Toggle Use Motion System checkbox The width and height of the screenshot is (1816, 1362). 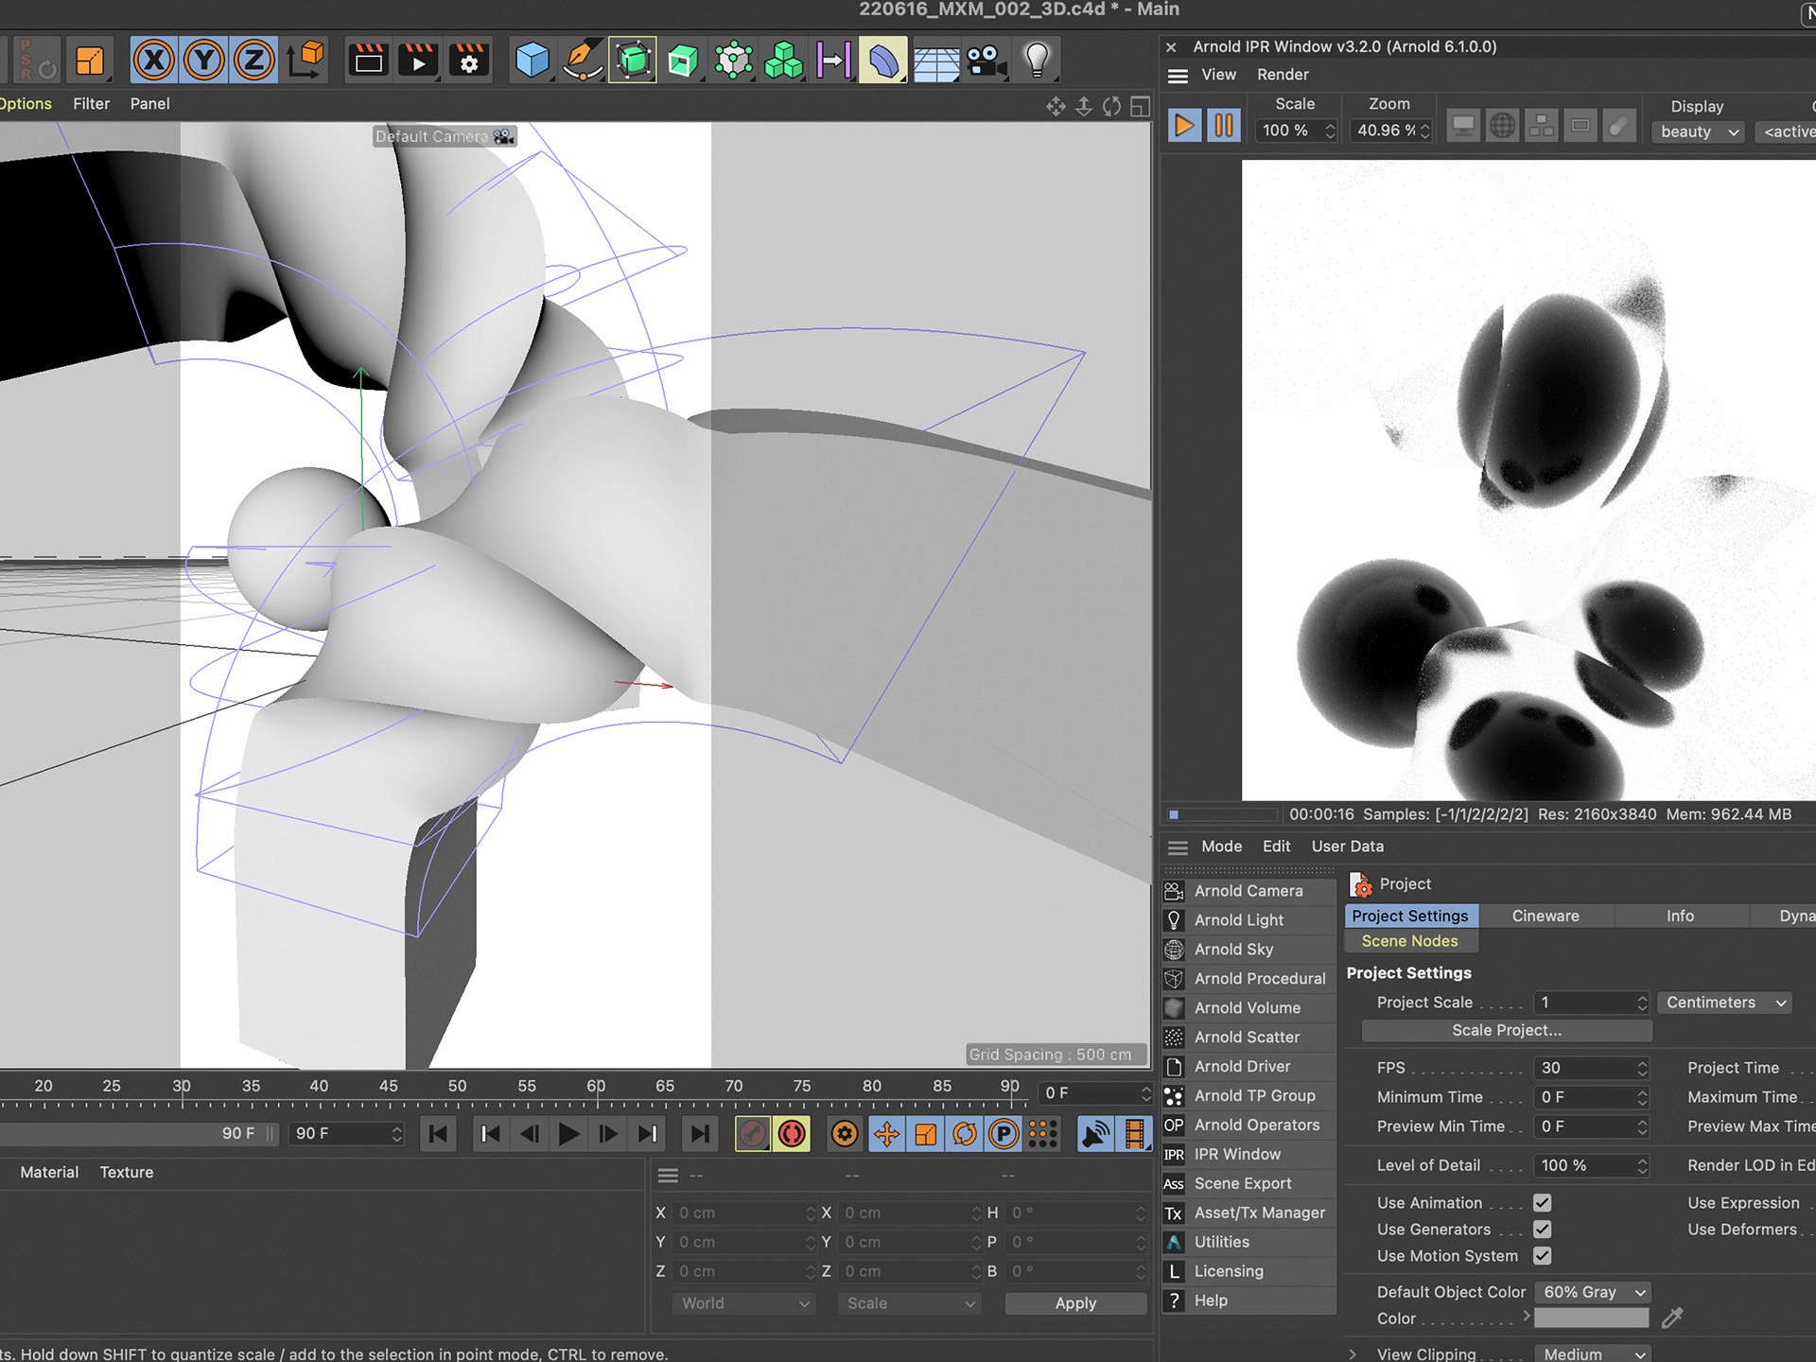1542,1256
